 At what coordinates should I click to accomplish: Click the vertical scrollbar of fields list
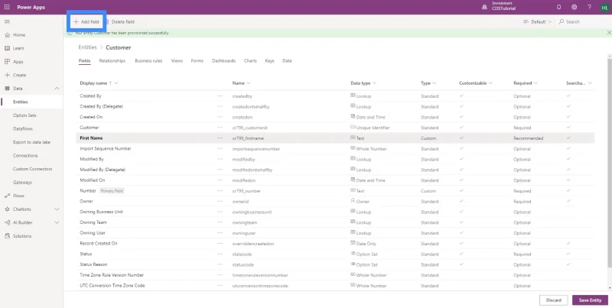click(x=610, y=164)
